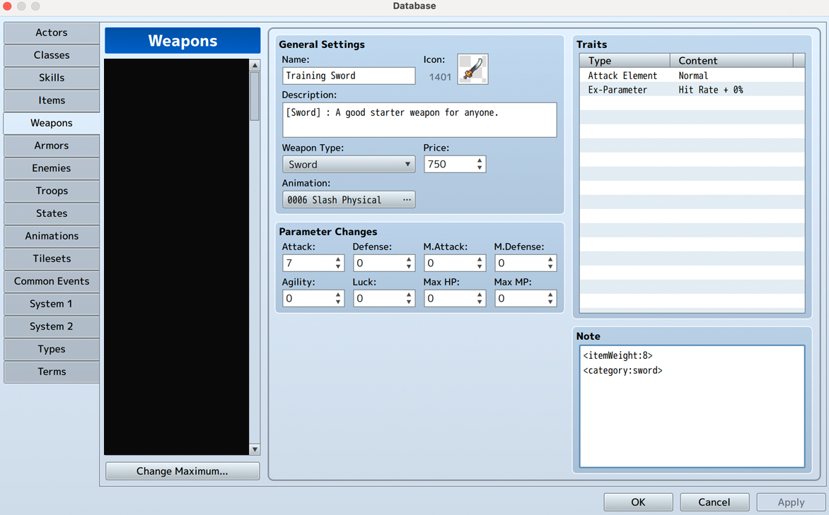
Task: Open the System 2 tab
Action: (x=52, y=326)
